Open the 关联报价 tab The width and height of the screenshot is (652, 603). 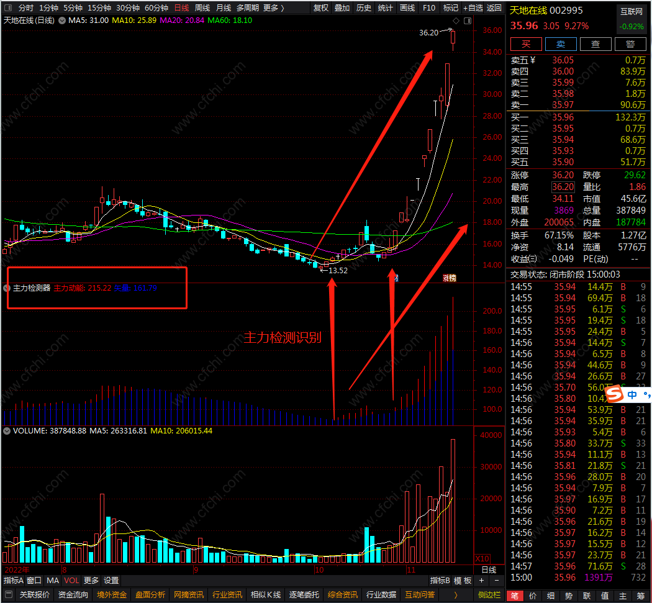(x=35, y=595)
